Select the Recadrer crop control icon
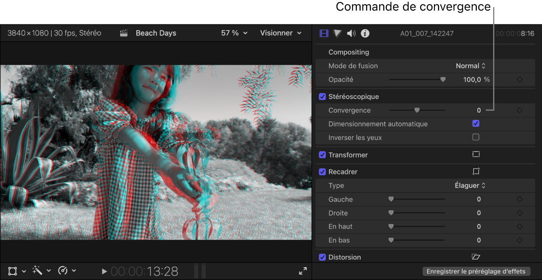Viewport: 542px width, 280px height. 476,171
